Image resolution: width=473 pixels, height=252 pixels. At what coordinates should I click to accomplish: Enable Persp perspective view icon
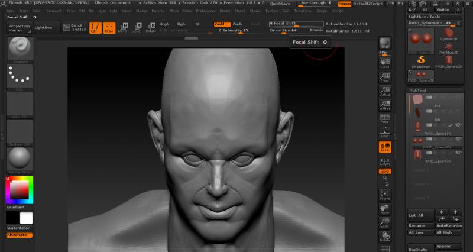coord(385,117)
